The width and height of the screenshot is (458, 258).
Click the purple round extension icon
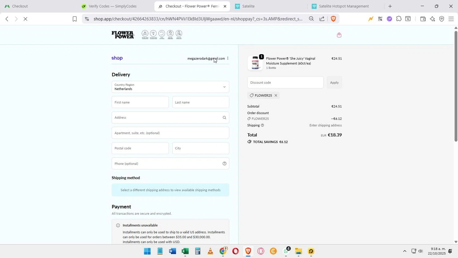(389, 19)
